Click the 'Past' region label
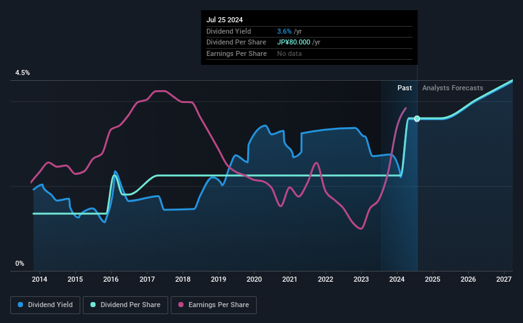Viewport: 523px width, 323px height. coord(405,88)
